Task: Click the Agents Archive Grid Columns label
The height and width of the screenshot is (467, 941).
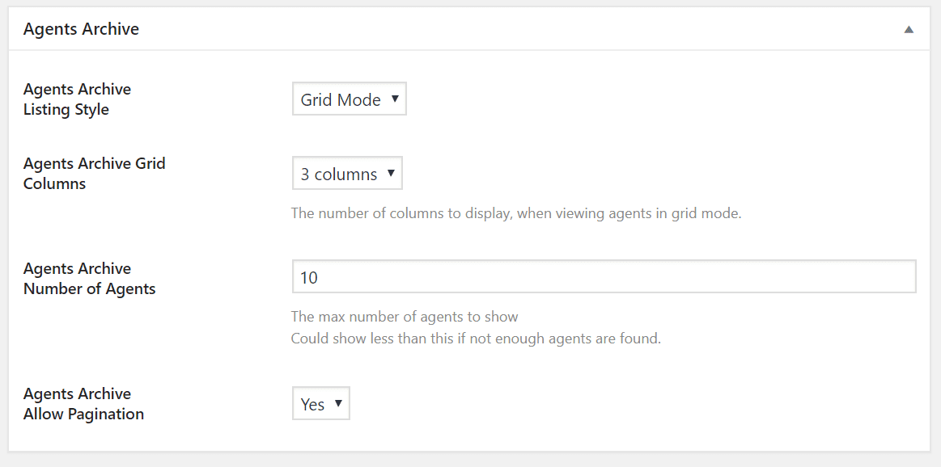Action: (94, 174)
